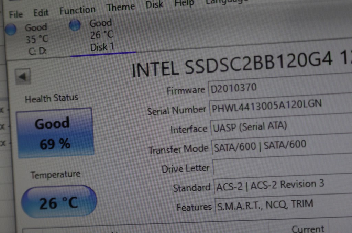Click the Good 69 % health status button

tap(55, 133)
